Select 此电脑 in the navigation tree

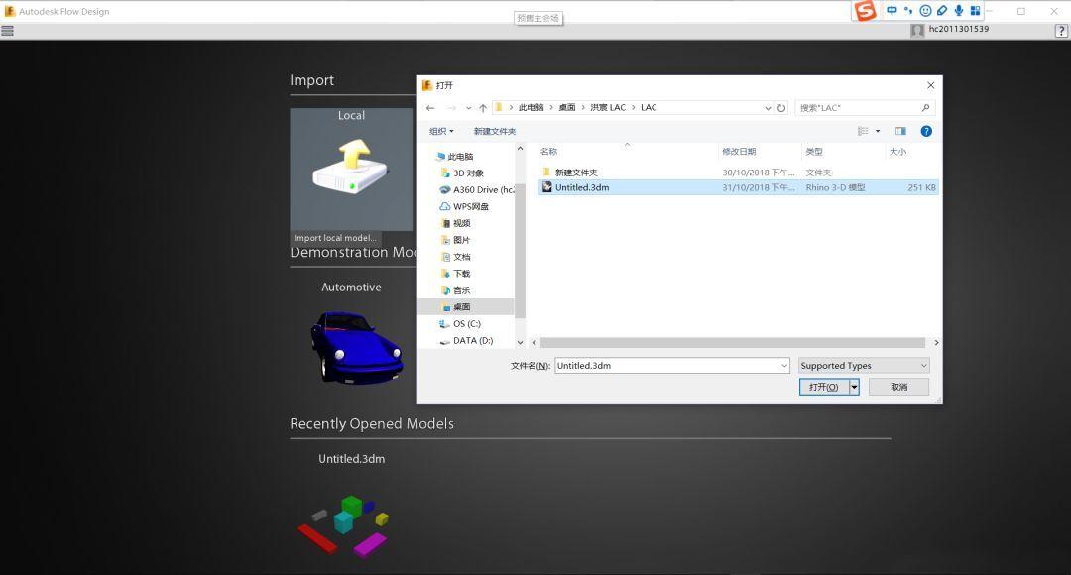click(460, 157)
